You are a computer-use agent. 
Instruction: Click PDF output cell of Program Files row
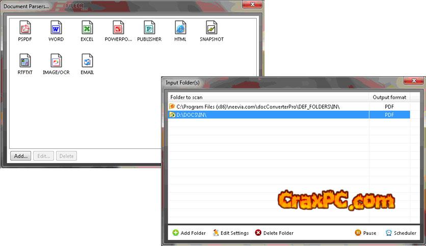coord(389,107)
